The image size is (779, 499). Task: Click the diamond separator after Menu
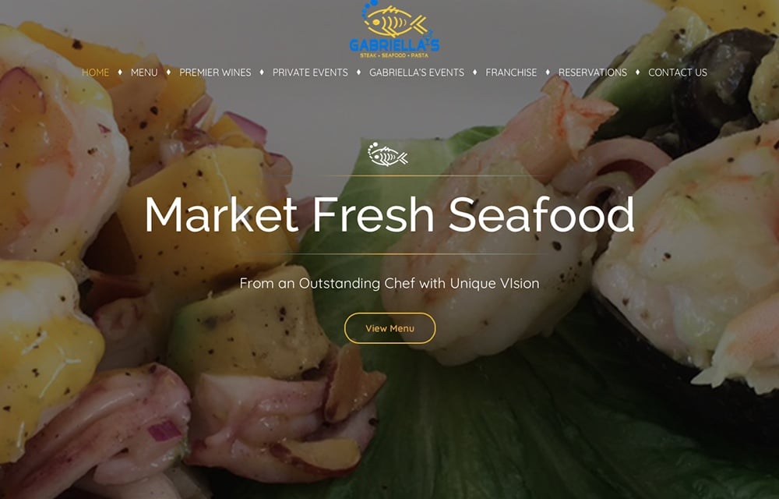pyautogui.click(x=168, y=73)
